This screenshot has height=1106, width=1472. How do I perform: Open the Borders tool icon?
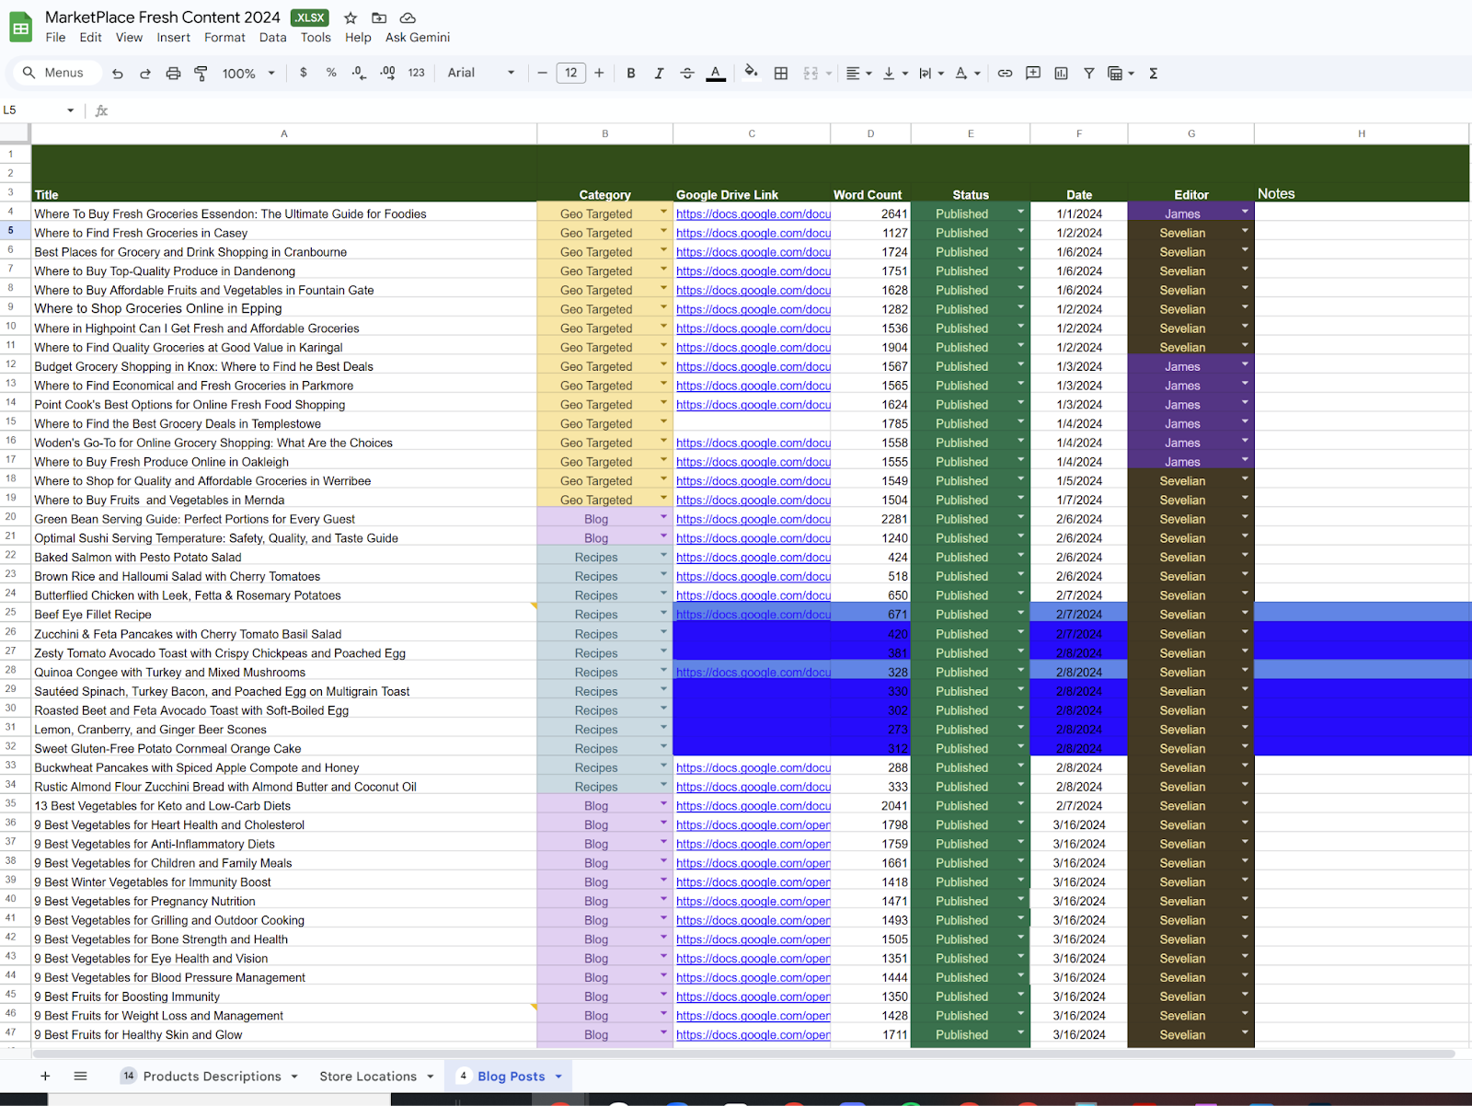click(780, 74)
